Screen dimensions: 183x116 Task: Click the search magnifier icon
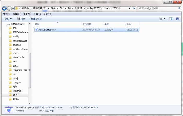(179, 8)
